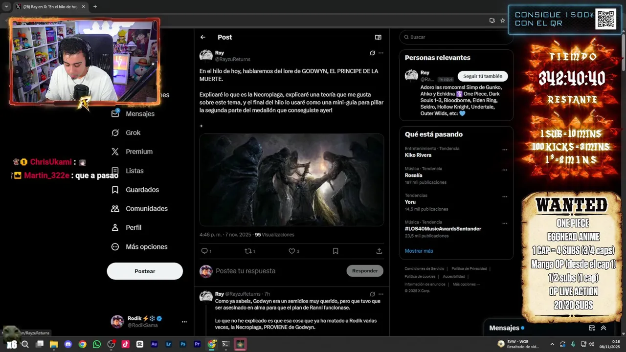The height and width of the screenshot is (352, 626).
Task: Open Premium in the sidebar
Action: (132, 152)
